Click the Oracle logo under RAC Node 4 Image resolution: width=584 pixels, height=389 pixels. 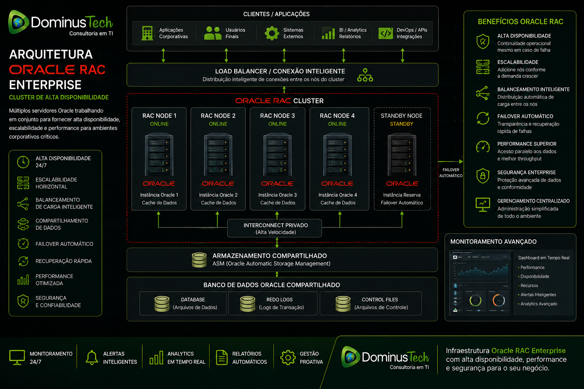point(337,183)
